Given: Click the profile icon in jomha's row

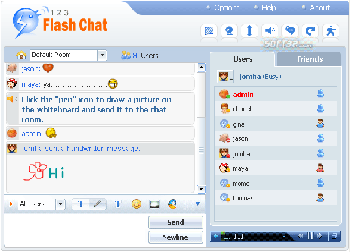Looking at the screenshot, I should pyautogui.click(x=321, y=153).
